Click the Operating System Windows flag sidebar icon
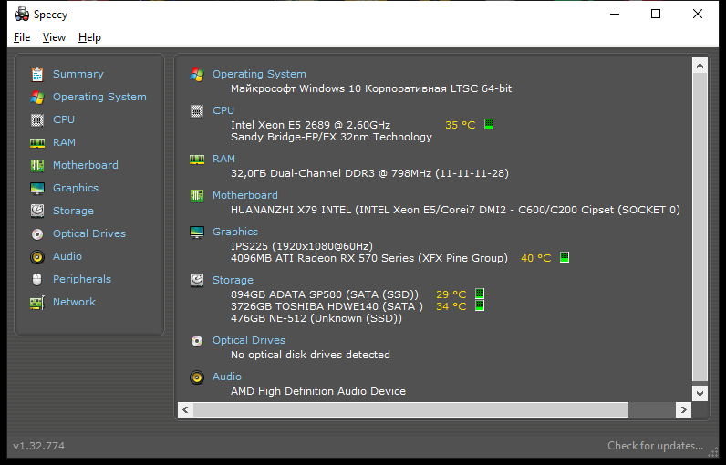Viewport: 726px width, 465px height. tap(37, 97)
